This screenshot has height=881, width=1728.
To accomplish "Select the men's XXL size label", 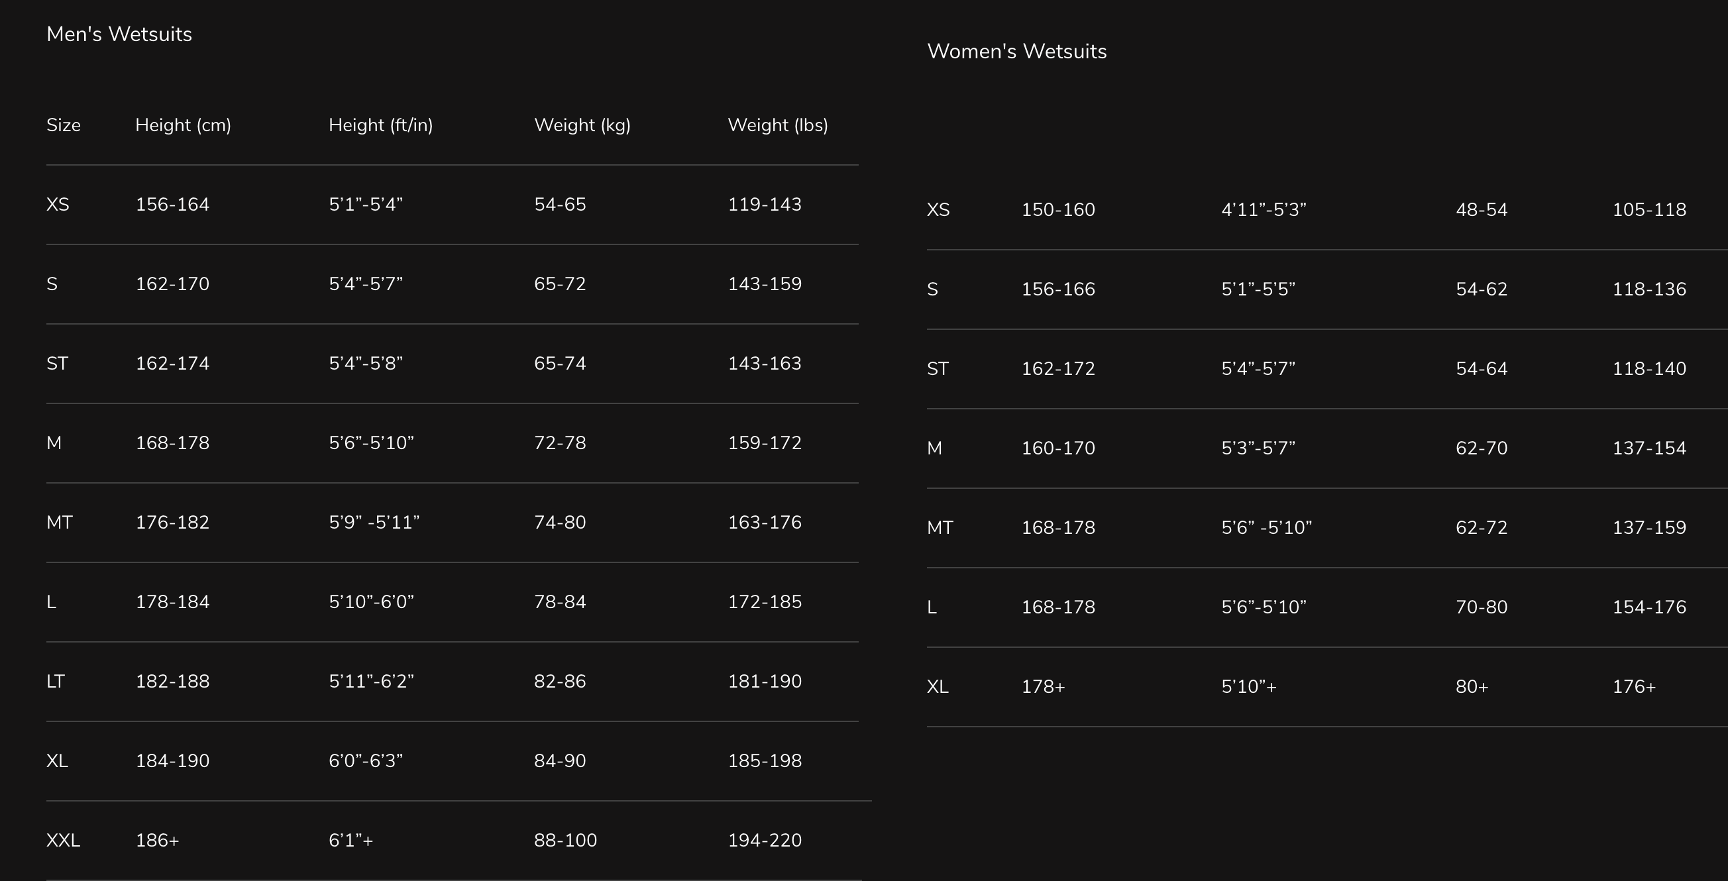I will 63,841.
